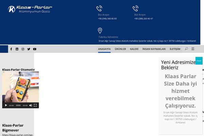
Task: Open the İNSAN KAYNAKLARI page
Action: [154, 49]
